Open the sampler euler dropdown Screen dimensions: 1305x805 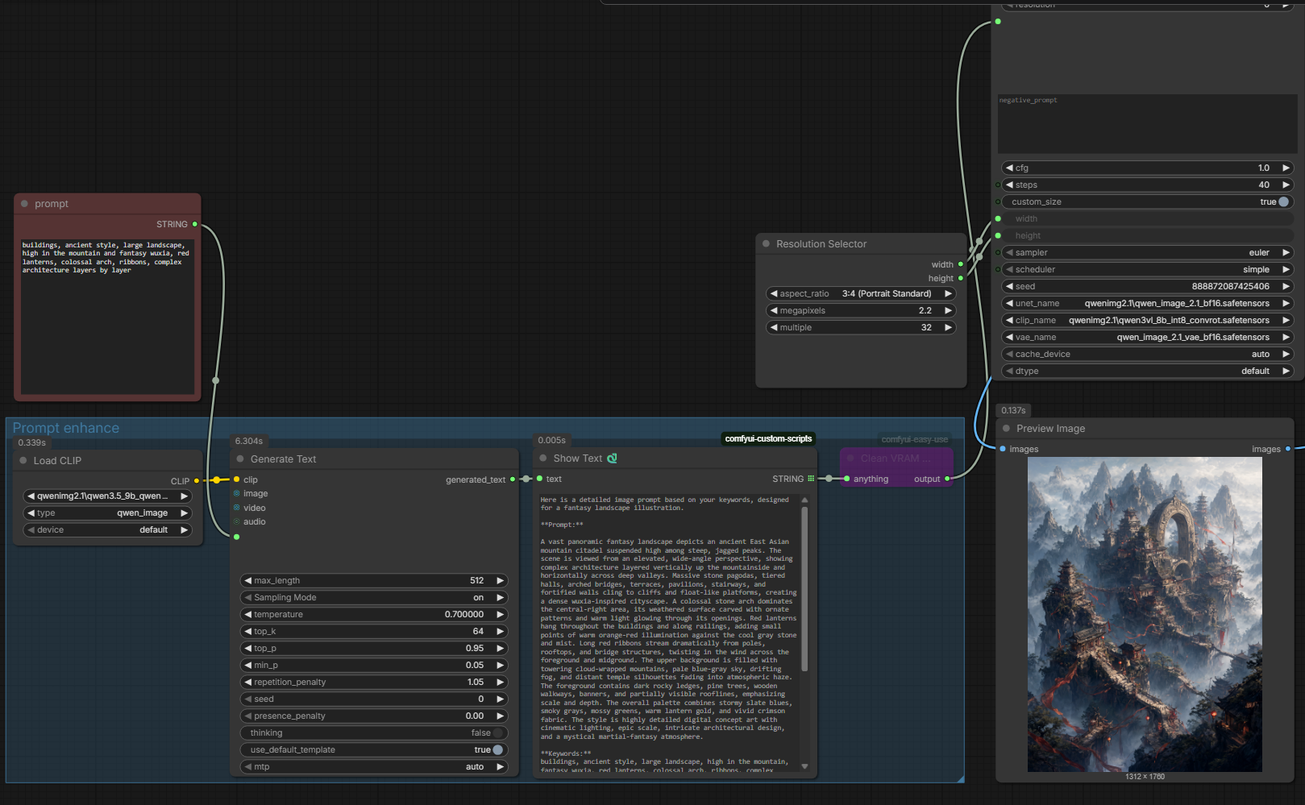1149,253
